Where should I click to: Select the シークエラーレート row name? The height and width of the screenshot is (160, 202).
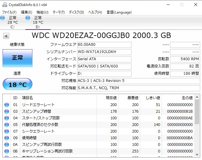tap(38, 131)
